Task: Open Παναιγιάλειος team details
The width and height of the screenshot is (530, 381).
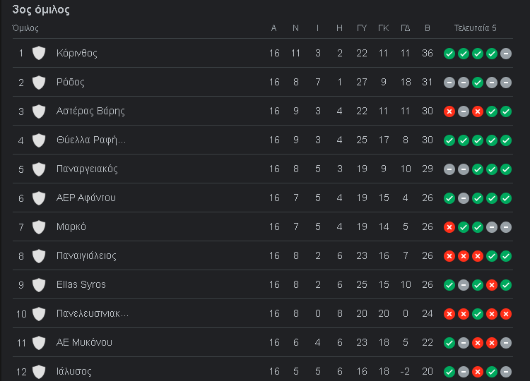Action: tap(86, 256)
